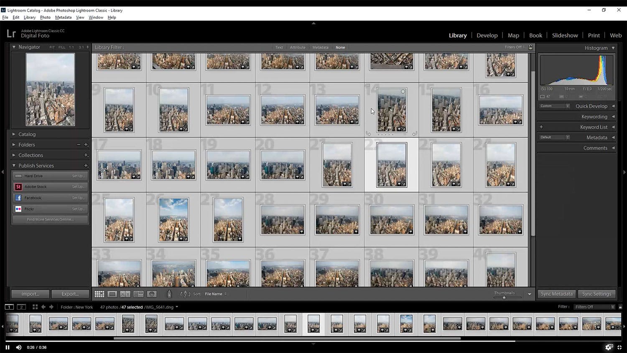Open Survey view icon

pos(138,294)
